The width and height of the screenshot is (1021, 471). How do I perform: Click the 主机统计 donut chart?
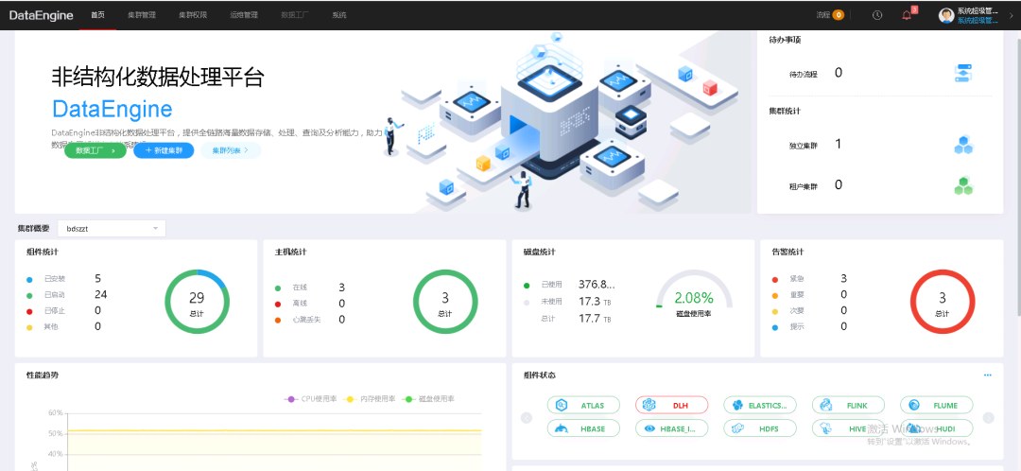coord(445,302)
